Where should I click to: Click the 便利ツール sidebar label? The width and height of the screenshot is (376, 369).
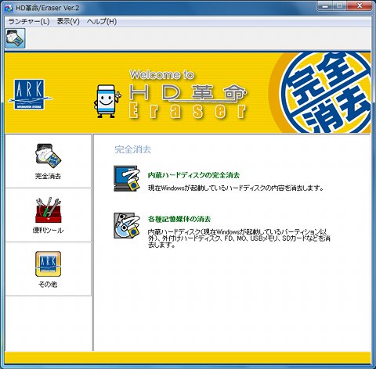click(x=48, y=230)
